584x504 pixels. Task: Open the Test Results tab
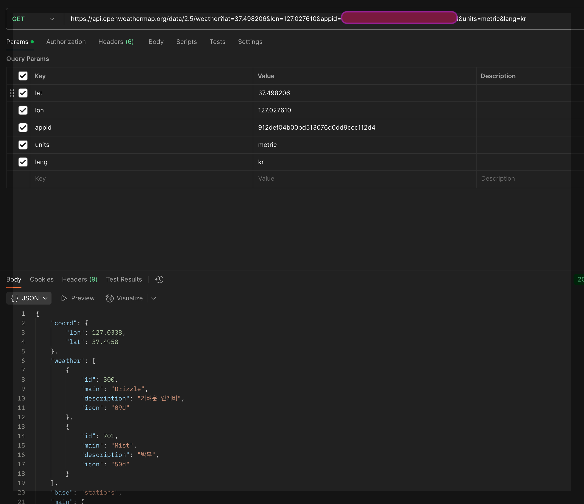[x=124, y=279]
